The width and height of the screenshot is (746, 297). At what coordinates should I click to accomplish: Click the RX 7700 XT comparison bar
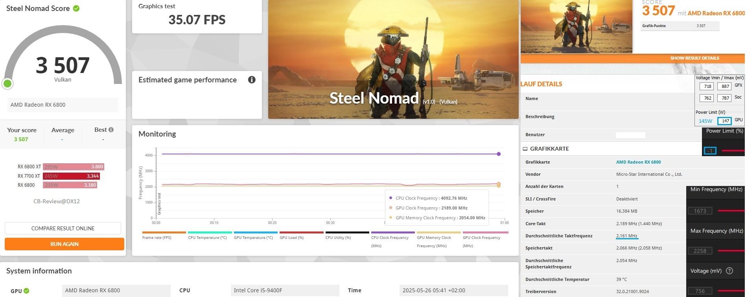[71, 176]
